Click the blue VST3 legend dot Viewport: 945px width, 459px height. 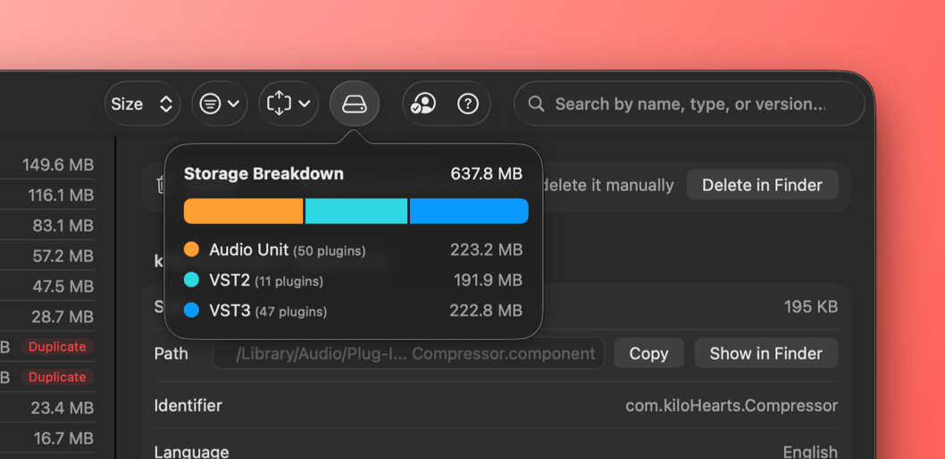(191, 311)
